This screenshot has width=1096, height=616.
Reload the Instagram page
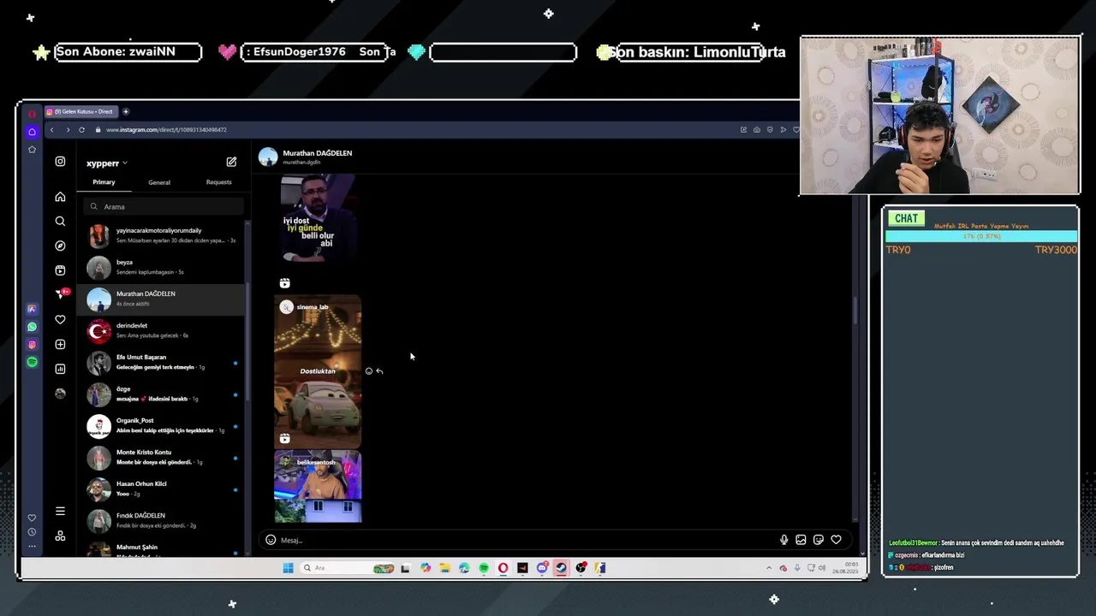tap(81, 130)
